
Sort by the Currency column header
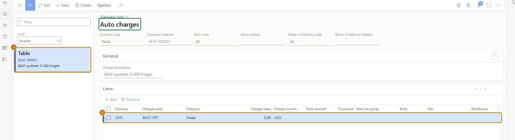tap(122, 109)
